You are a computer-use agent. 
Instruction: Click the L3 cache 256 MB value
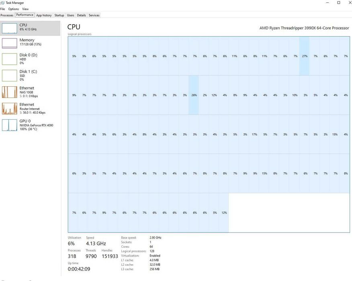pos(154,269)
